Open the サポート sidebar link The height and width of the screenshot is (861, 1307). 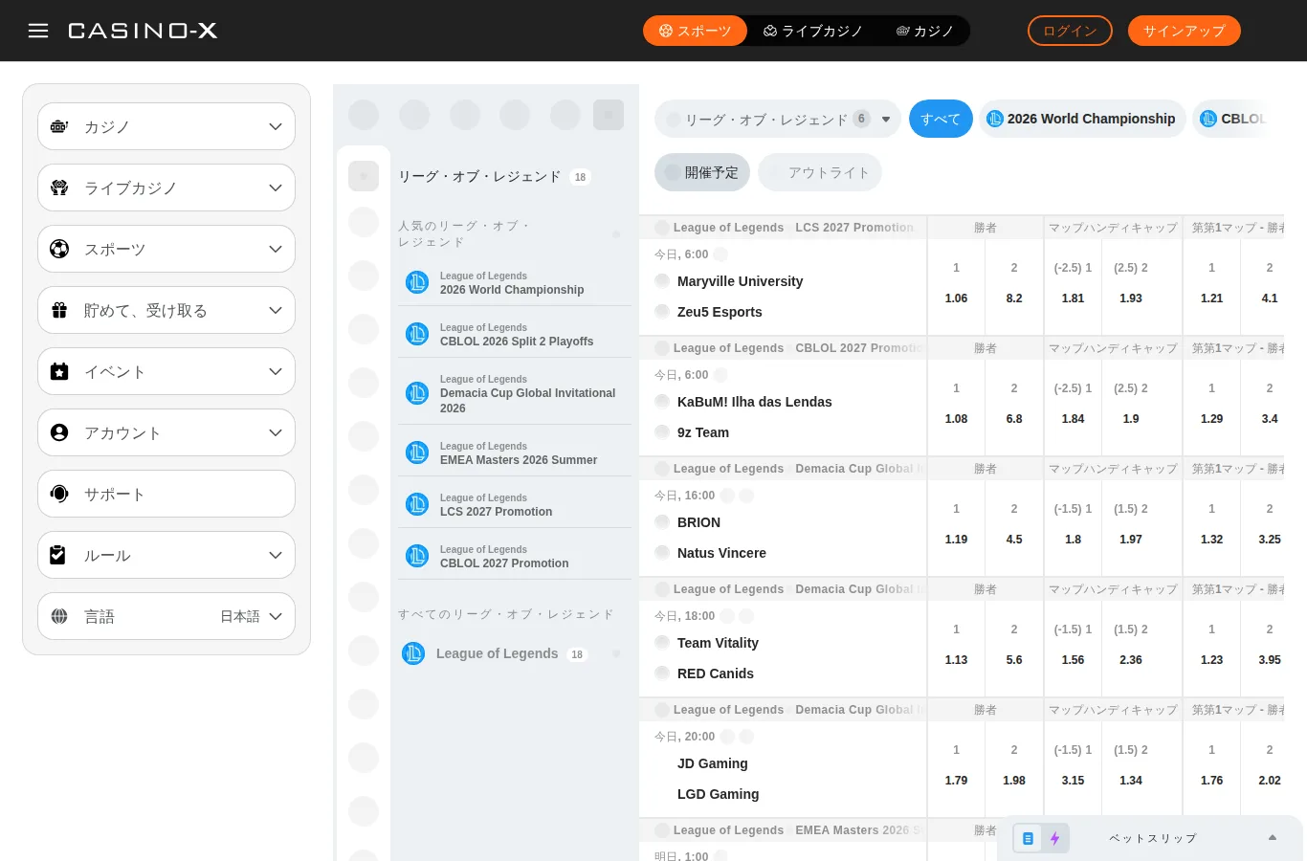click(x=166, y=494)
